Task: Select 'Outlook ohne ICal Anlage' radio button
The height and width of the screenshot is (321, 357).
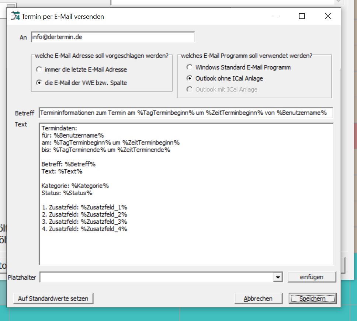Action: [x=189, y=78]
